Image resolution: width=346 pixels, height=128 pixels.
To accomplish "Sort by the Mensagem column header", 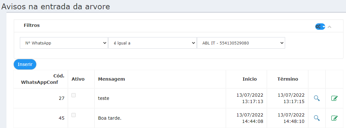I will 111,79.
